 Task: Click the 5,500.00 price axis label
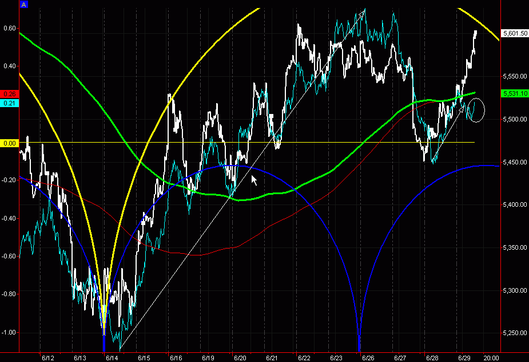click(515, 119)
